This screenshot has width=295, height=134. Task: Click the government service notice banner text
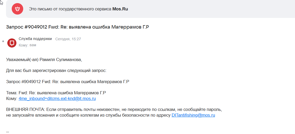click(x=78, y=9)
